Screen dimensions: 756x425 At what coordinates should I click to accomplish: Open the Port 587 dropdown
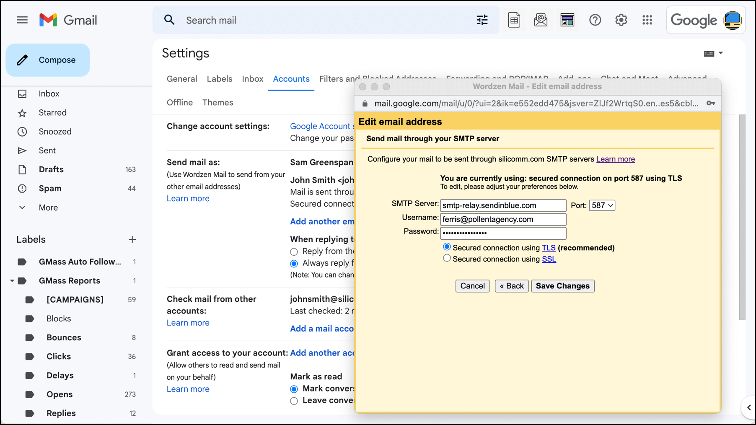(602, 205)
